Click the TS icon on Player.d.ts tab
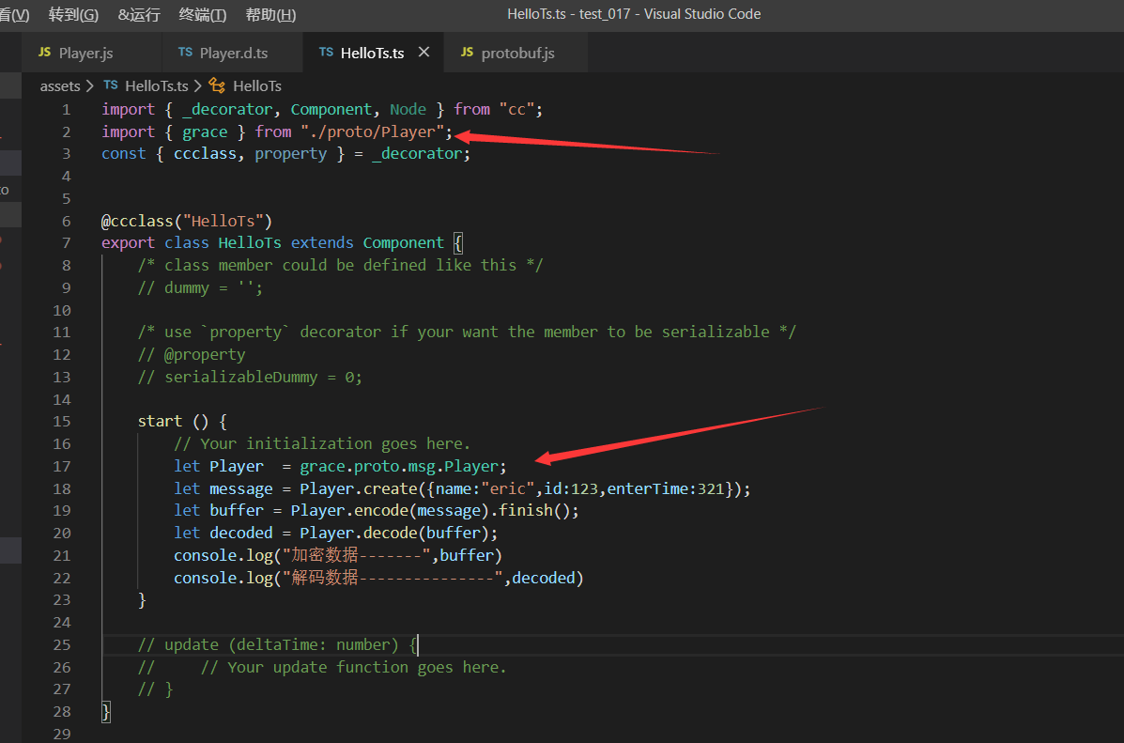 pos(185,53)
